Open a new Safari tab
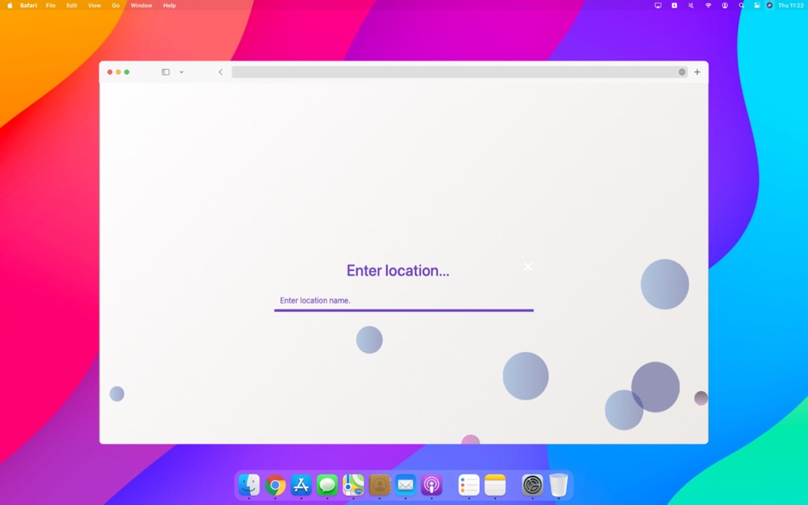Viewport: 808px width, 505px height. 697,72
